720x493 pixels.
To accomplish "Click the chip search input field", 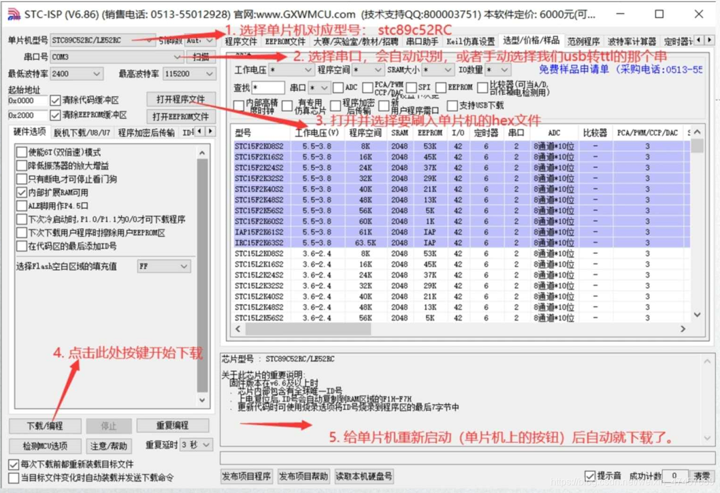I will (268, 88).
